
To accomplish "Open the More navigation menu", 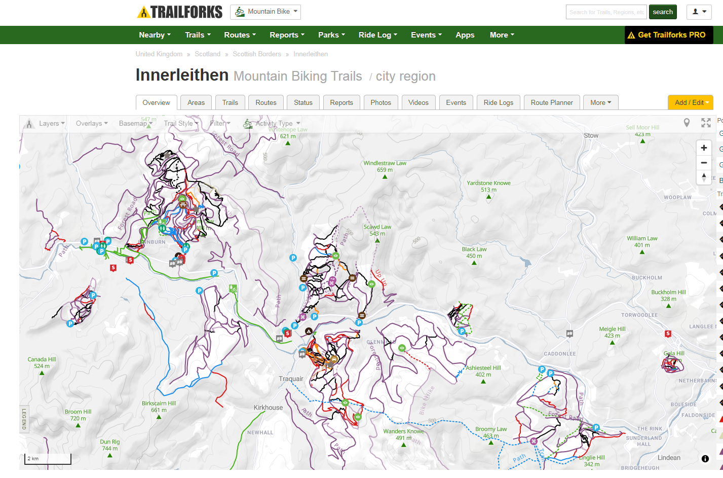I will (502, 35).
